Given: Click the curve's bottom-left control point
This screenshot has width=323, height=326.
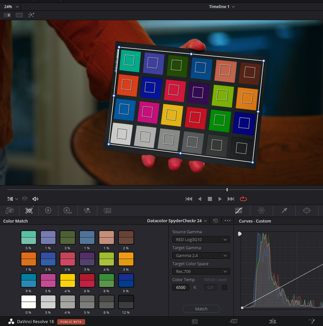Looking at the screenshot, I should tap(242, 308).
